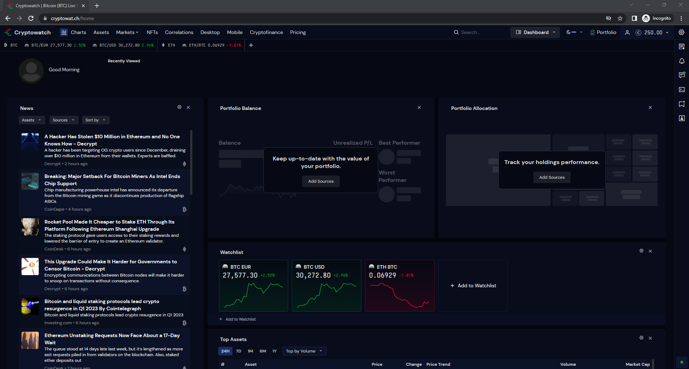Click the ETH/BTC ticker in ticker bar
Viewport: 689px width, 369px height.
tap(212, 45)
